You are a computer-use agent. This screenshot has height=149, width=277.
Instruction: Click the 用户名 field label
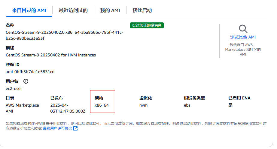coord(12,81)
